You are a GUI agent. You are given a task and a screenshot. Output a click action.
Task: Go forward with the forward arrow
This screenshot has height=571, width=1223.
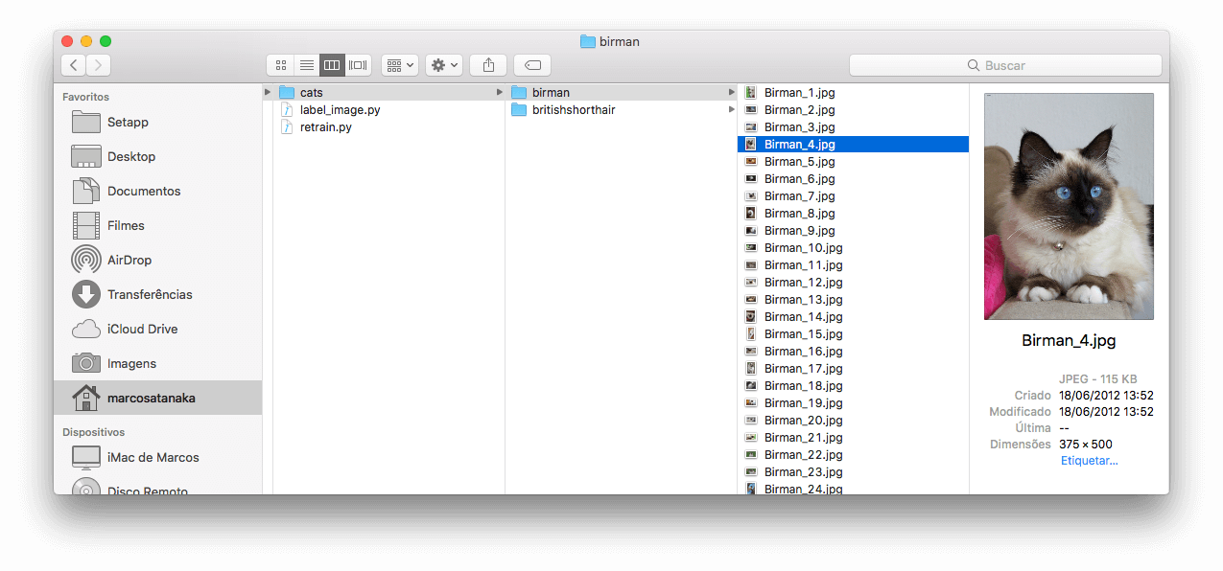98,65
